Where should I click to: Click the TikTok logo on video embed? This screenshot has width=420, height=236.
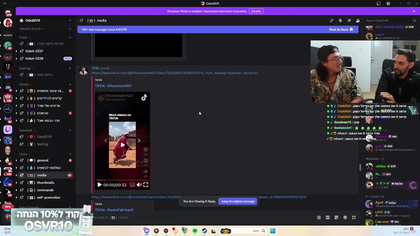coord(144,97)
